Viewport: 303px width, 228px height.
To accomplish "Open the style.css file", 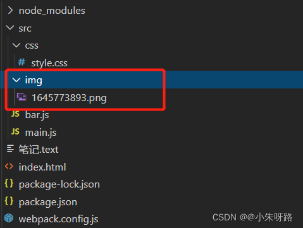I will 49,63.
